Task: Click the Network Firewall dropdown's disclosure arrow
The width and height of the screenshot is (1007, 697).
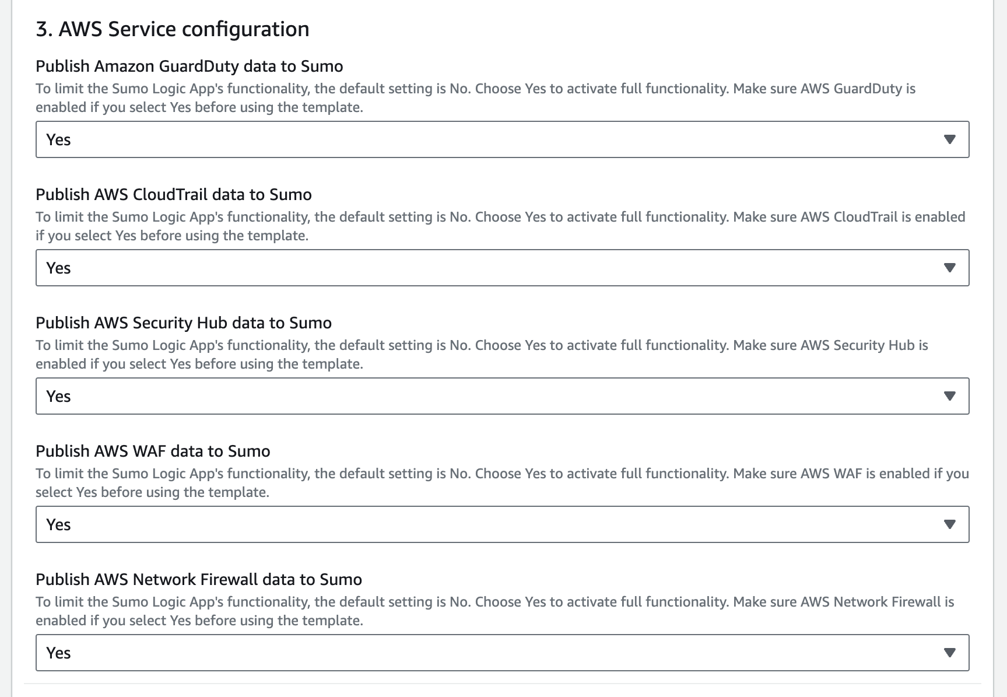Action: [x=950, y=653]
